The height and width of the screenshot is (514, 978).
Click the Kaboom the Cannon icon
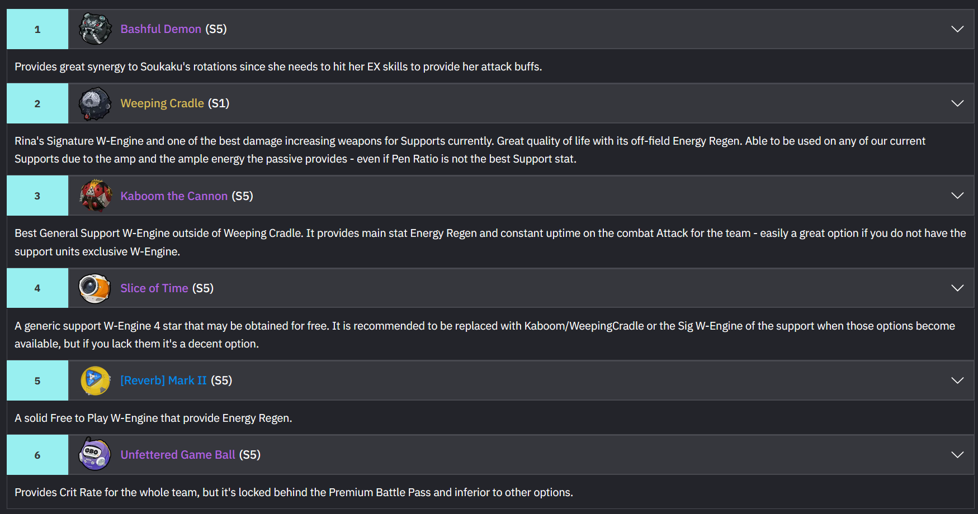point(95,196)
